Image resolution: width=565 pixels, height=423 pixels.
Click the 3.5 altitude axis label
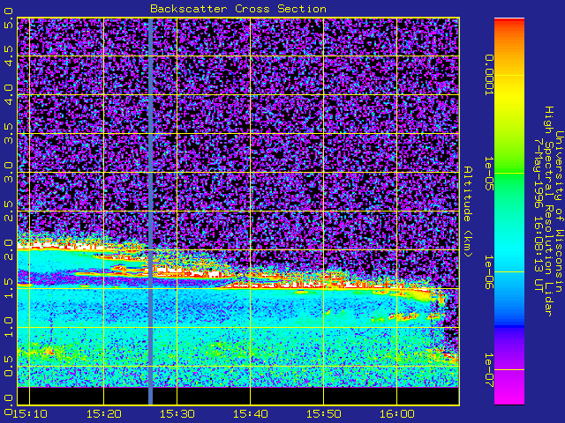coord(8,133)
